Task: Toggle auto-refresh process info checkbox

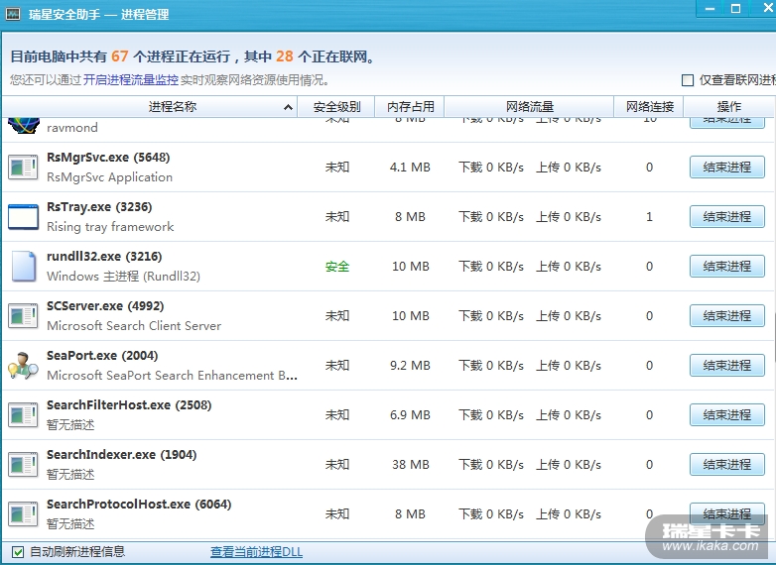Action: tap(18, 552)
